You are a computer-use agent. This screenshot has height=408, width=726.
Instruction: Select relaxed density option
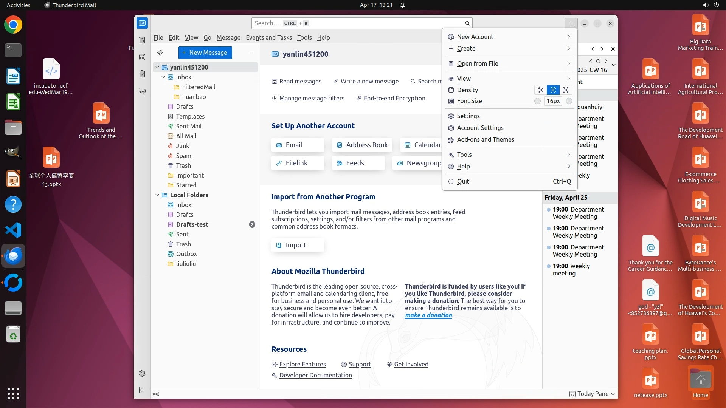point(566,90)
